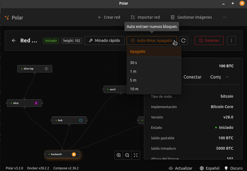The width and height of the screenshot is (247, 171).
Task: Click the refresh icon next to Auto Mina
Action: coord(184,40)
